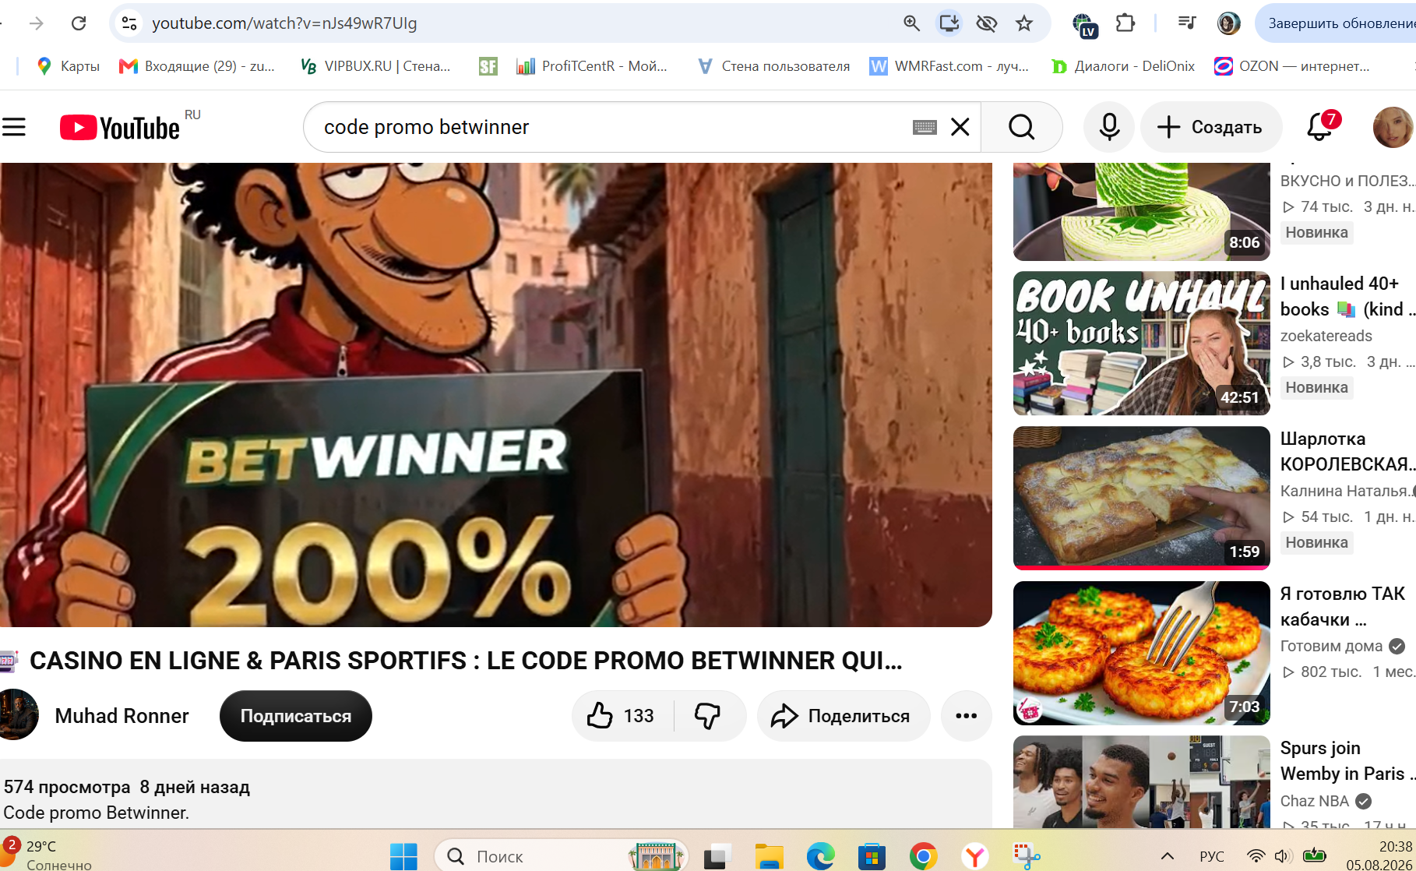Visit the zoekatereads channel
This screenshot has width=1416, height=871.
click(1326, 336)
